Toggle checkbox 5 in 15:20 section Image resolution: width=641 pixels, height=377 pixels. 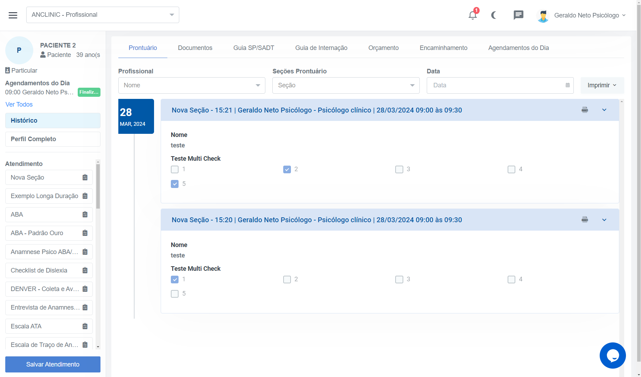coord(175,294)
